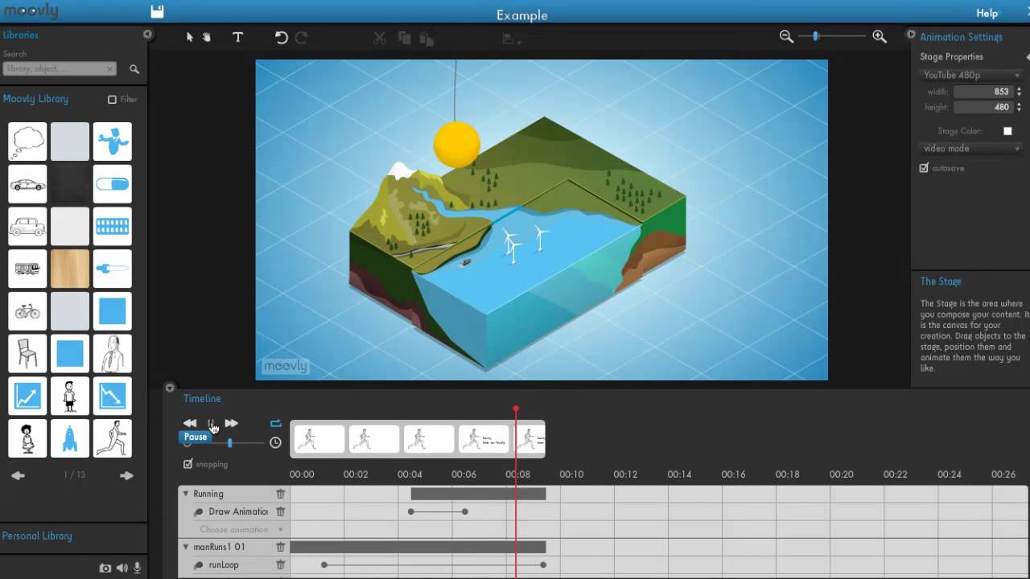Select the hand pan tool

point(207,37)
